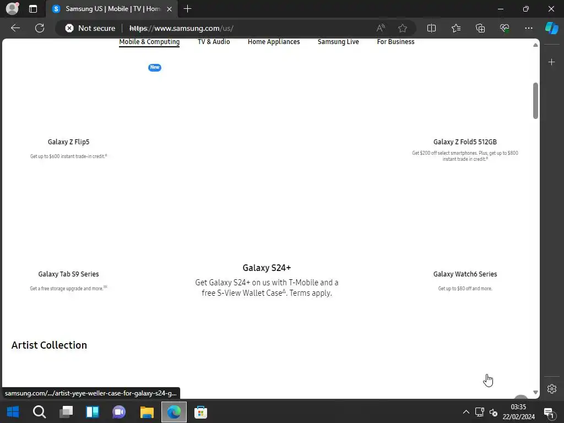Reload the Samsung page
This screenshot has height=423, width=564.
click(40, 28)
